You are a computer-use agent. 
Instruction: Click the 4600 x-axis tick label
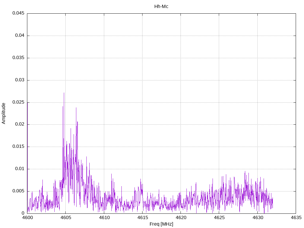27,218
